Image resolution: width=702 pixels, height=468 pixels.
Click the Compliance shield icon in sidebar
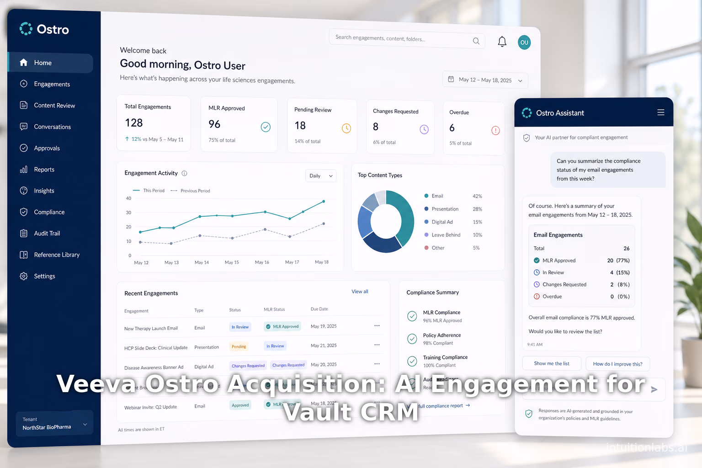(x=24, y=212)
